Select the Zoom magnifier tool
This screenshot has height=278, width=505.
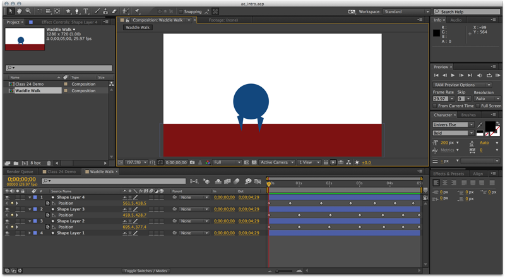pyautogui.click(x=28, y=11)
